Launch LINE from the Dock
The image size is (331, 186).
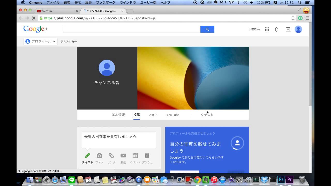(x=72, y=180)
